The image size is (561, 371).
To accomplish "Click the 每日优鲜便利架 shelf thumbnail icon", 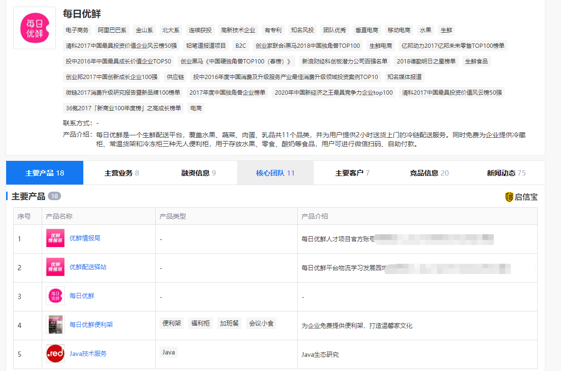I will (x=55, y=326).
